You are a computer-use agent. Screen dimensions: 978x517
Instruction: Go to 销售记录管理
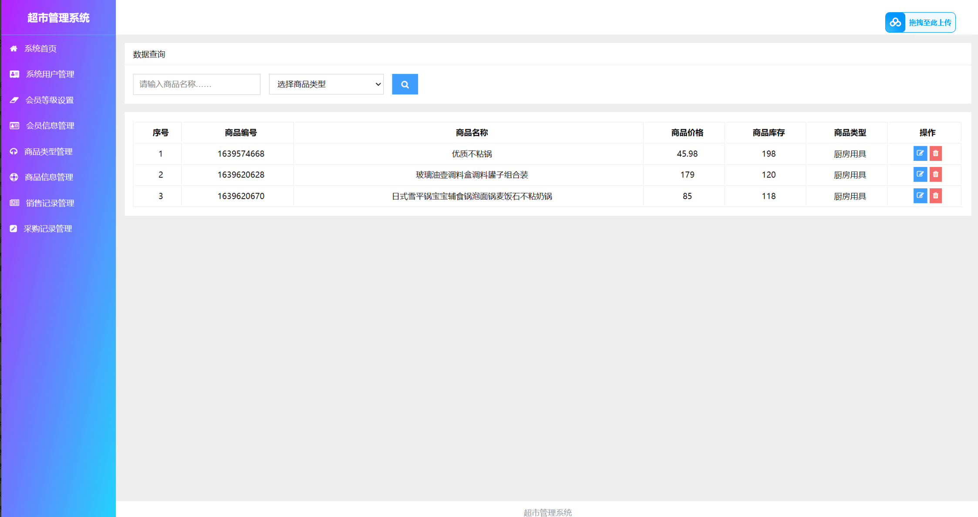tap(50, 203)
